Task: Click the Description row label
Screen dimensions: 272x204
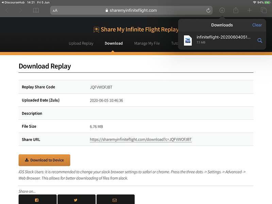Action: click(32, 113)
